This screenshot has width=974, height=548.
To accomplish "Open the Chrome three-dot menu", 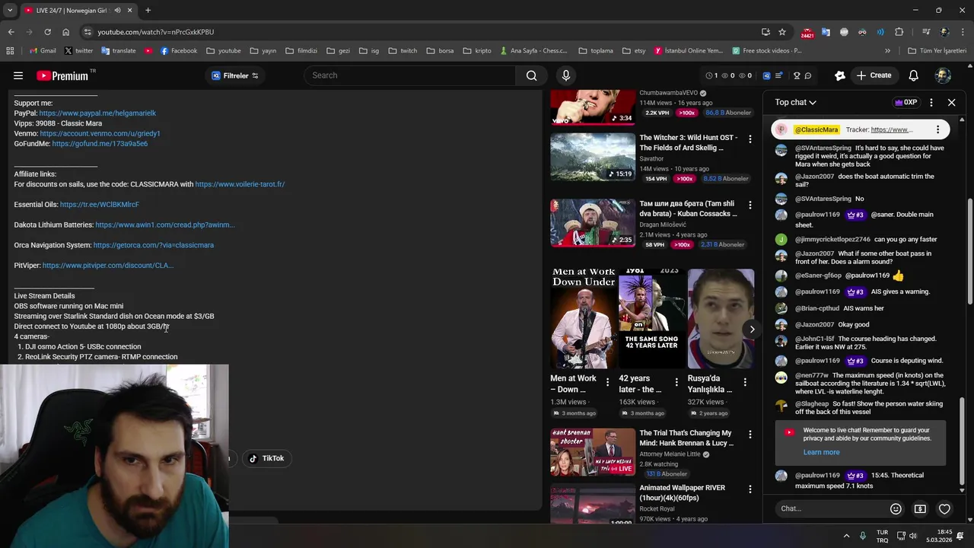I will (961, 32).
